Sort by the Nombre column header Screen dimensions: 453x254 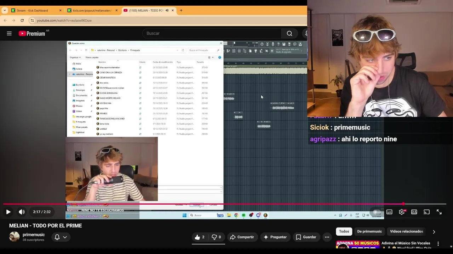pos(102,62)
